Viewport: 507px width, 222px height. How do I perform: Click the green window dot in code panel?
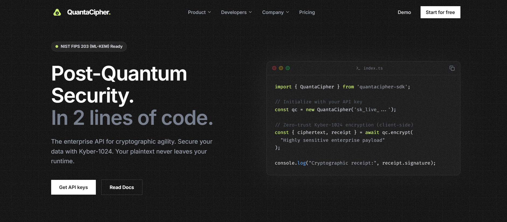288,68
